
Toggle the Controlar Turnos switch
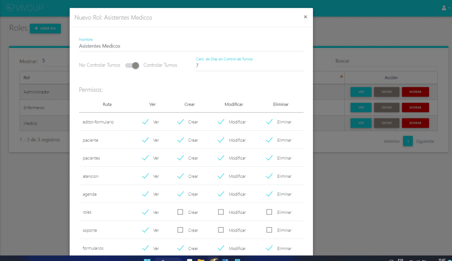click(x=132, y=65)
